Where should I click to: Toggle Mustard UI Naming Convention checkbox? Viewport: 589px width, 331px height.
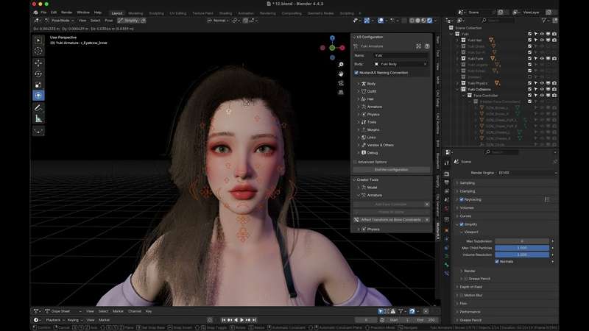[356, 73]
